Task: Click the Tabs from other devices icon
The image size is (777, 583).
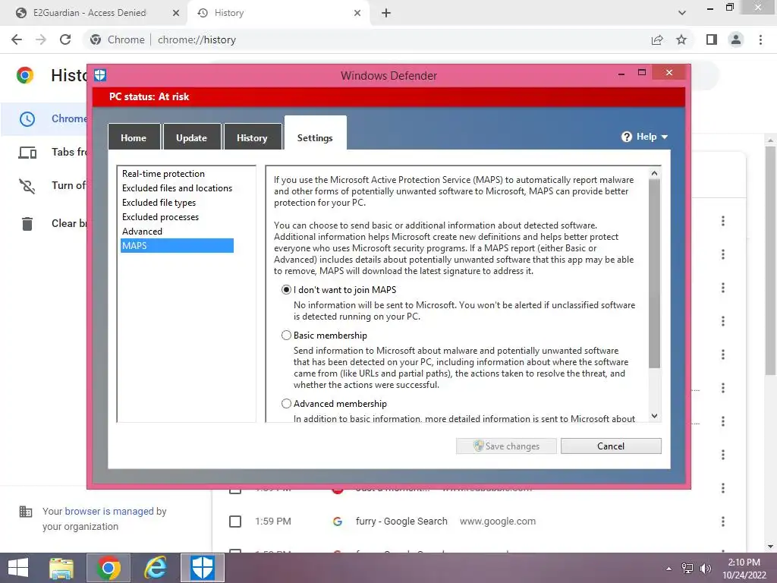Action: click(27, 152)
